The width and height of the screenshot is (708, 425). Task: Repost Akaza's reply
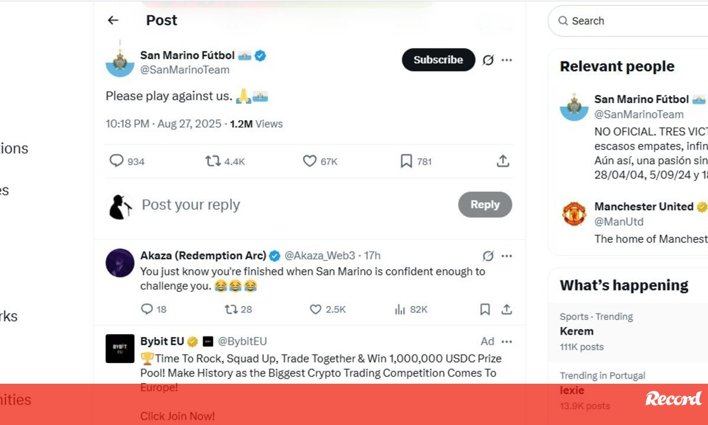pyautogui.click(x=231, y=309)
